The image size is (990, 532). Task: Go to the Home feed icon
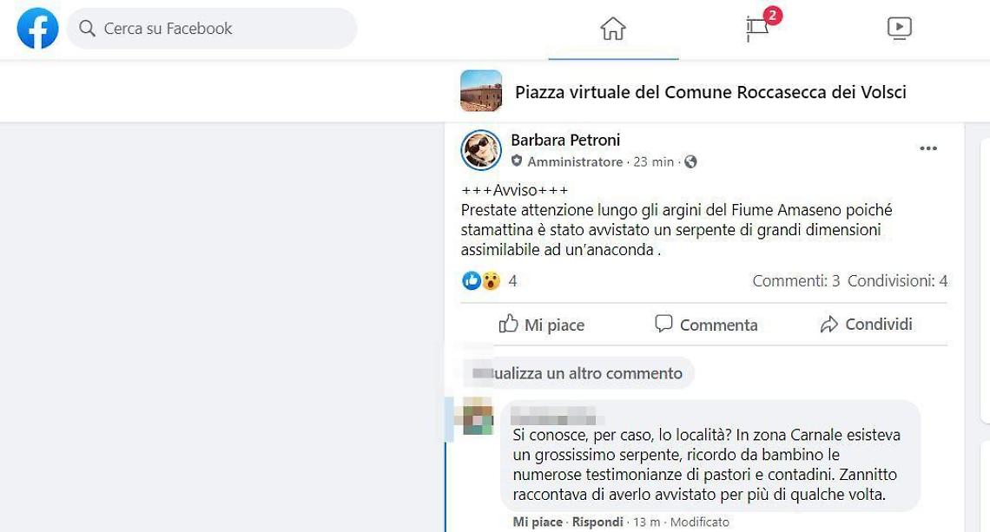click(x=613, y=29)
